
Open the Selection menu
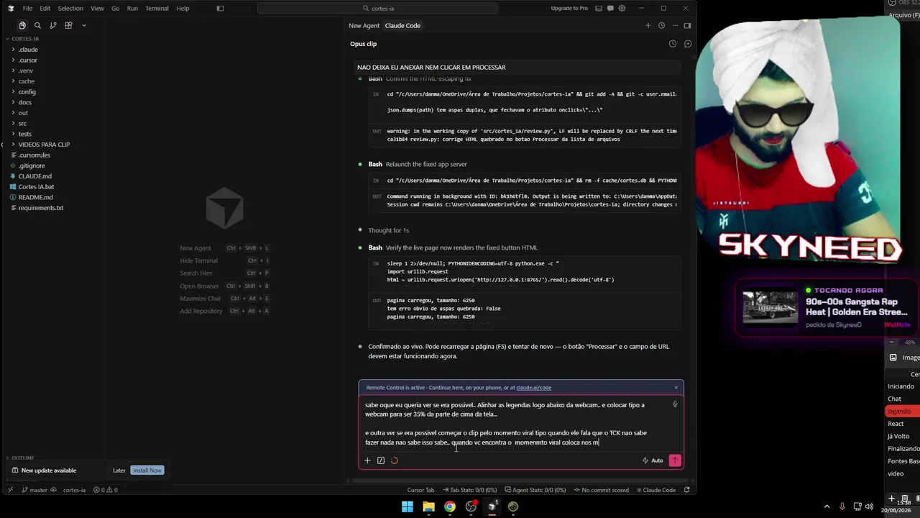click(70, 9)
